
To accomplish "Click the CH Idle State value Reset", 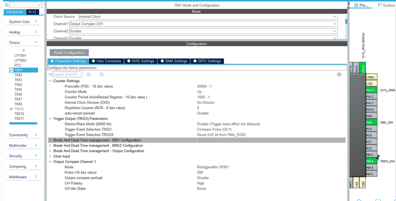I will [x=202, y=189].
